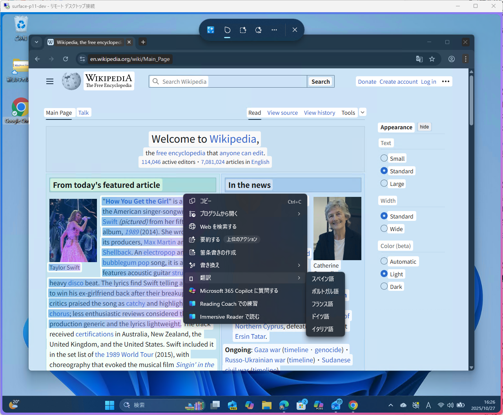
Task: Ask Microsoft 365 Copilot from the menu
Action: click(245, 291)
